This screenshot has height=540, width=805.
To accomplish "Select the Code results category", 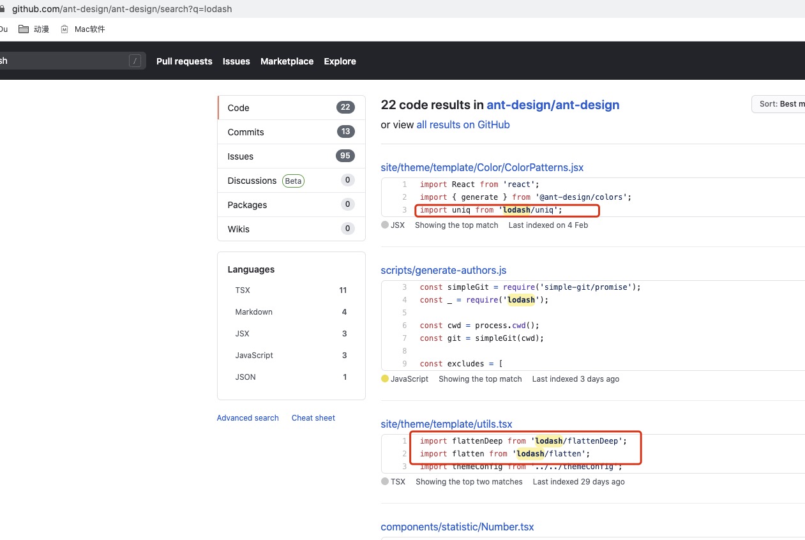I will click(291, 108).
